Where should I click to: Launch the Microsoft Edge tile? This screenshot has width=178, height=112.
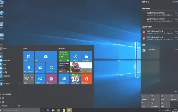(x=29, y=67)
